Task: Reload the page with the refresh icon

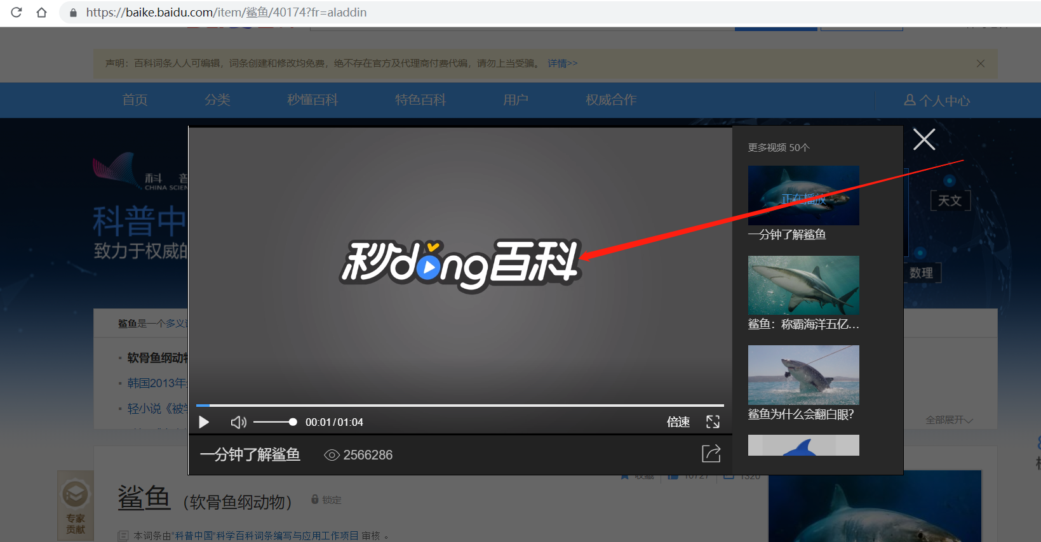Action: point(17,12)
